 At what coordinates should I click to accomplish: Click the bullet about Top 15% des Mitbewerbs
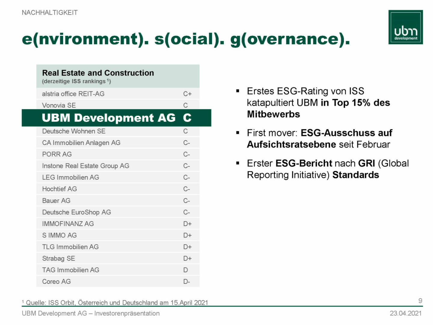(x=318, y=103)
